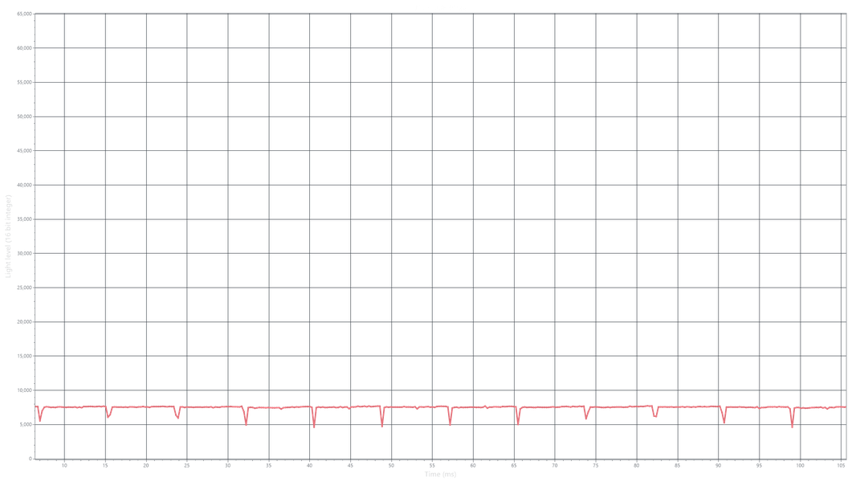This screenshot has height=482, width=856.
Task: Select the 60,000 light level tick label
Action: (x=25, y=48)
